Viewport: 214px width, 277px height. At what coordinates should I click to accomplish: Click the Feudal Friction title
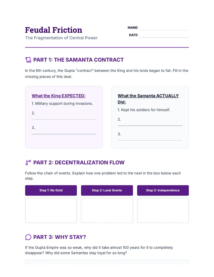(x=53, y=30)
